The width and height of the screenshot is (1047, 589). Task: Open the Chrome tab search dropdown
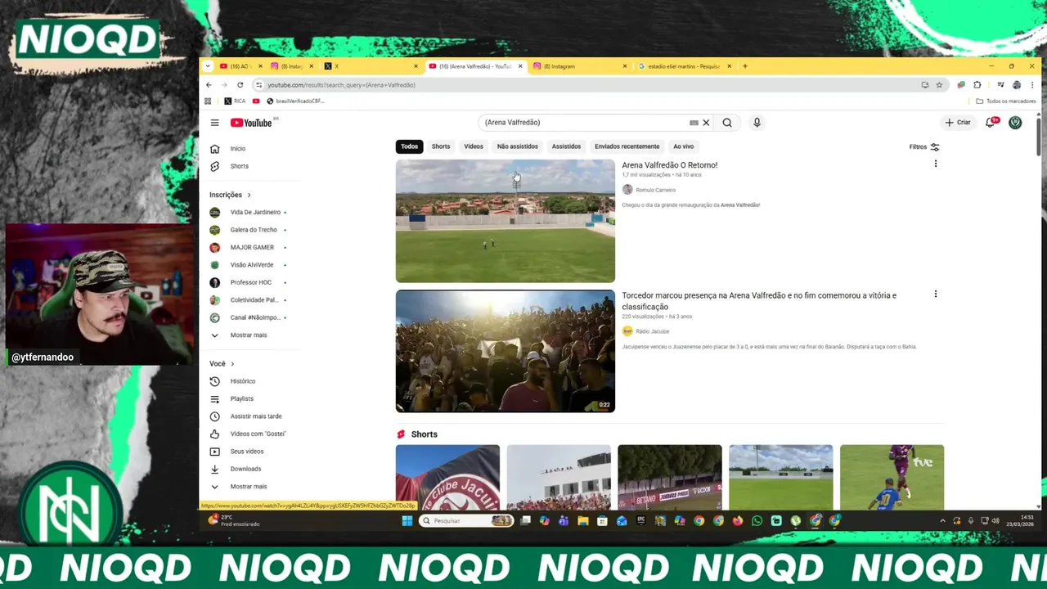pos(209,66)
